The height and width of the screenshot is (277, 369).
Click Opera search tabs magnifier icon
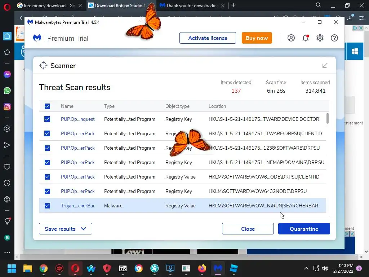pos(319,5)
